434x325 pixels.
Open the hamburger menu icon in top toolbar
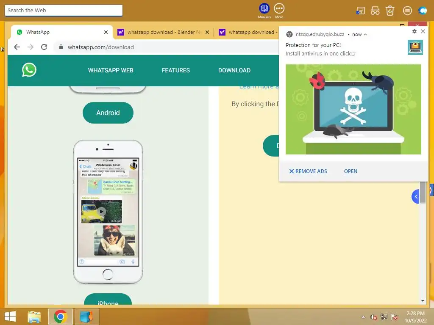pyautogui.click(x=407, y=11)
